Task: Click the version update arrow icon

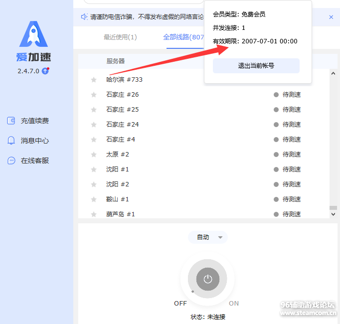Action: 45,71
